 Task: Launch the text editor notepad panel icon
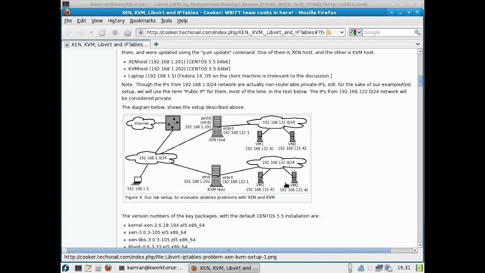(x=88, y=268)
